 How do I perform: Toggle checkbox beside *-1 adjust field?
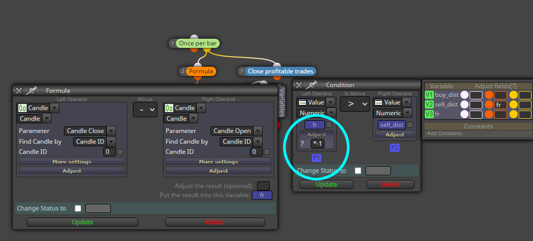coord(329,144)
